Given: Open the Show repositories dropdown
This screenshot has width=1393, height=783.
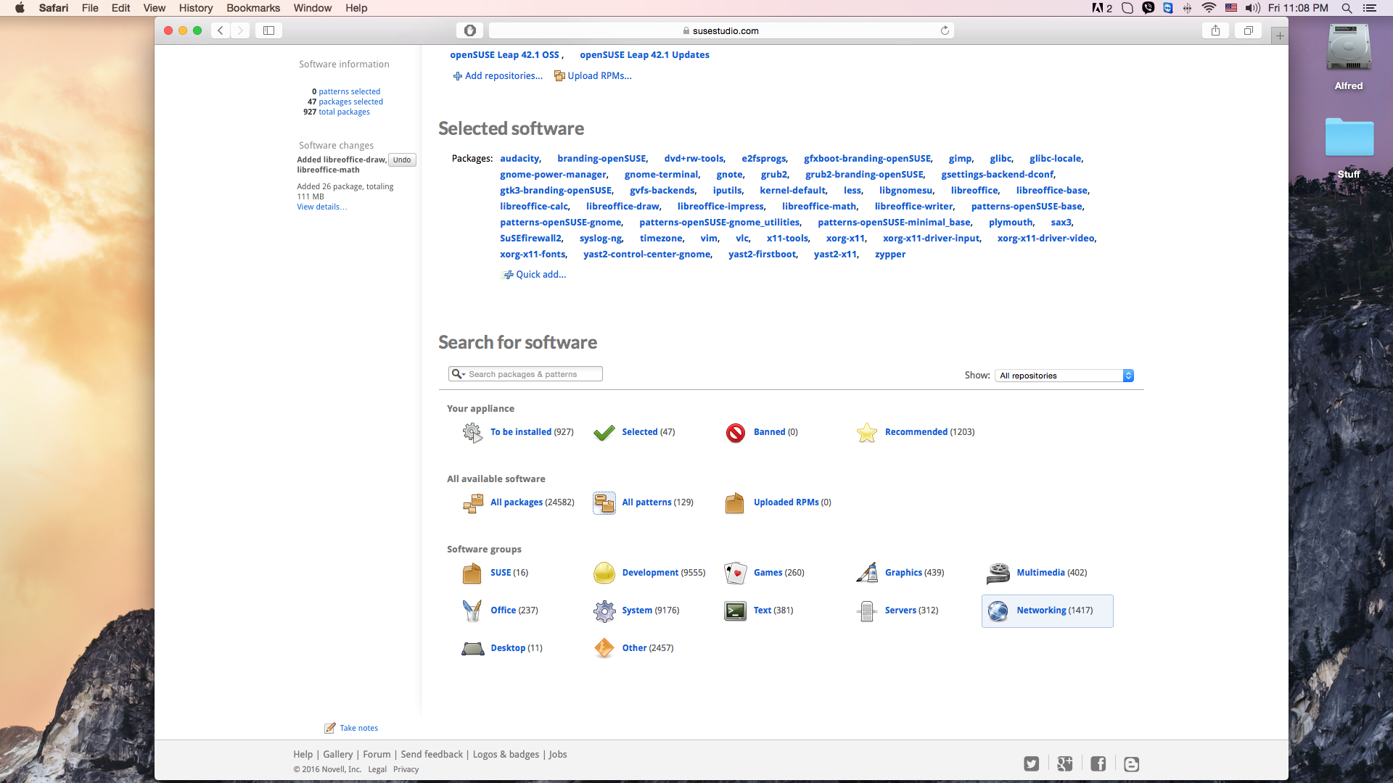Looking at the screenshot, I should pos(1063,375).
